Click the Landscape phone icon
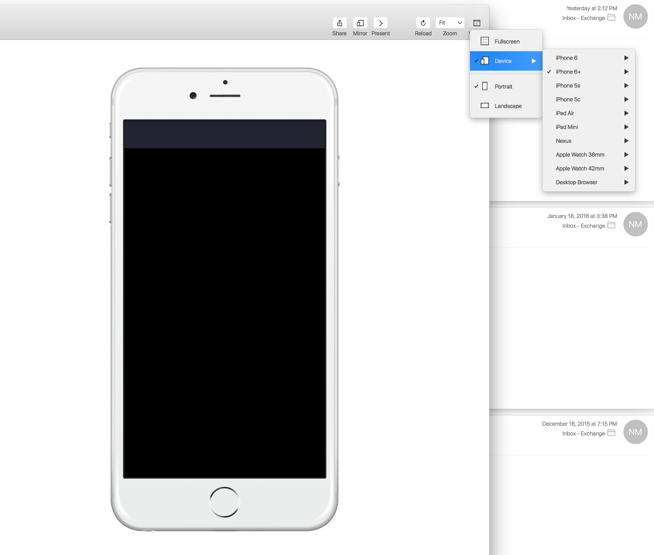 point(484,105)
